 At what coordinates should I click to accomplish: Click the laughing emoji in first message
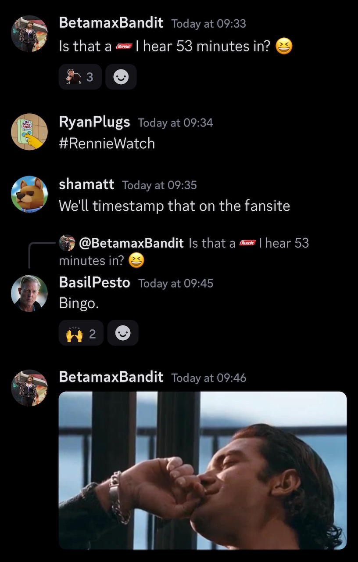point(284,46)
